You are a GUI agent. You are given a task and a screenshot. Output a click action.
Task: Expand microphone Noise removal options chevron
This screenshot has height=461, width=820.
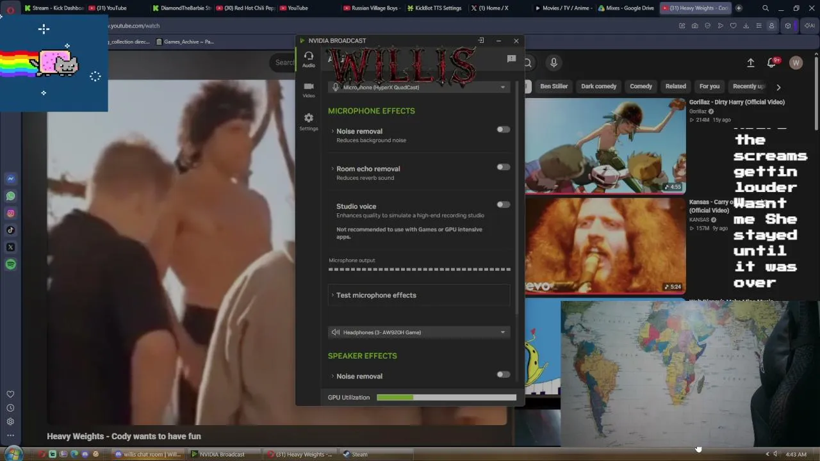(332, 131)
